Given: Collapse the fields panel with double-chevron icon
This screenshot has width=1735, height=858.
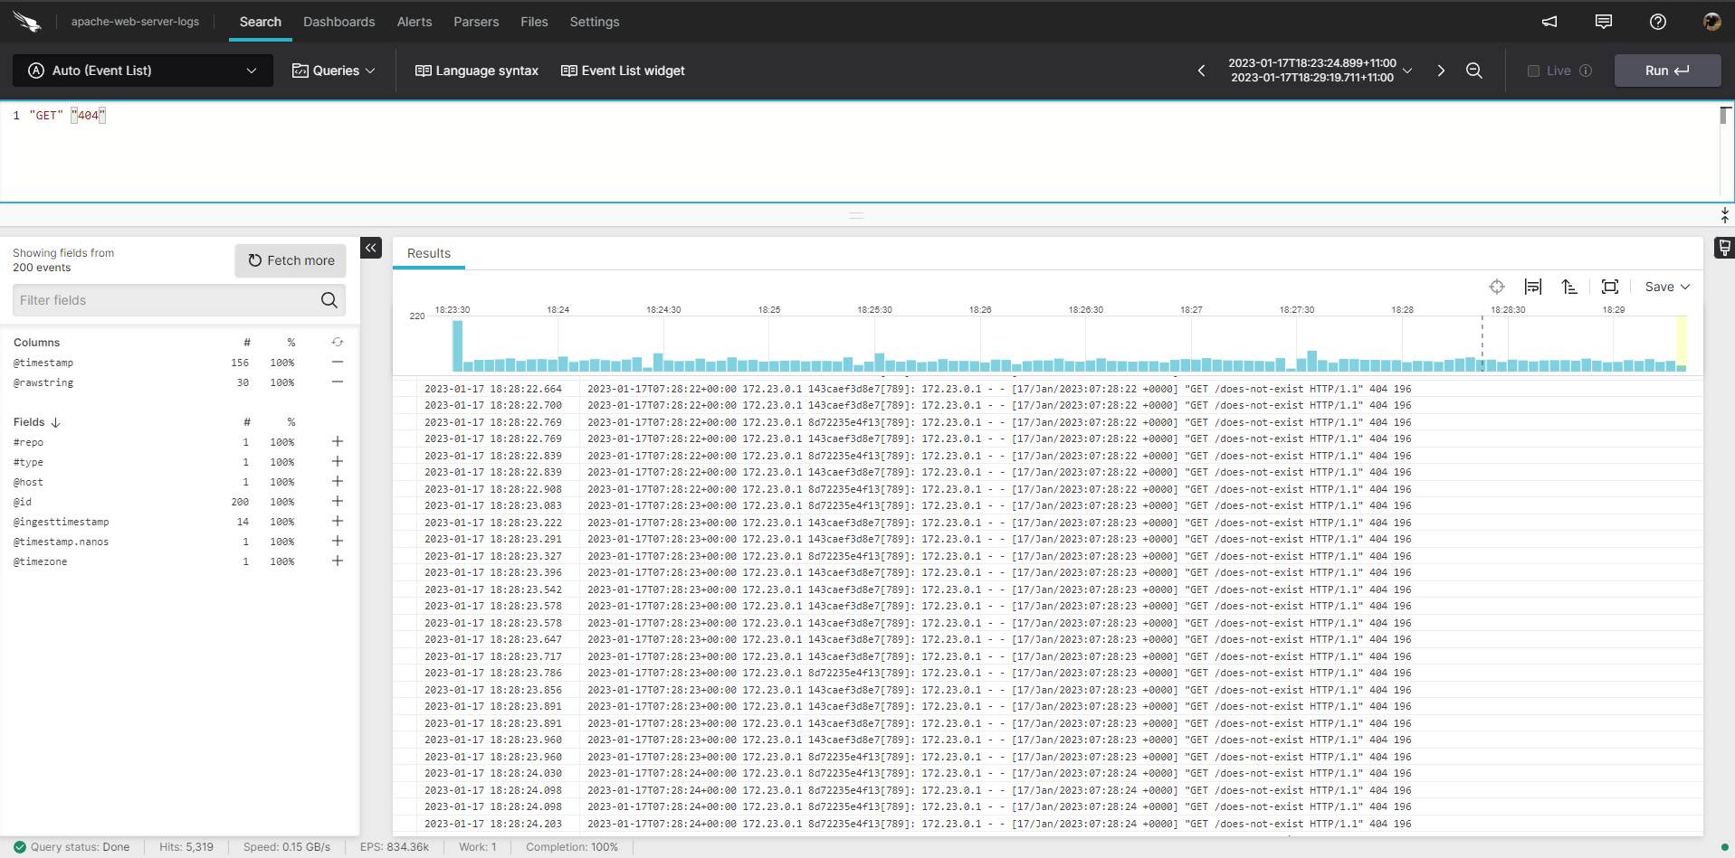Looking at the screenshot, I should pyautogui.click(x=371, y=248).
